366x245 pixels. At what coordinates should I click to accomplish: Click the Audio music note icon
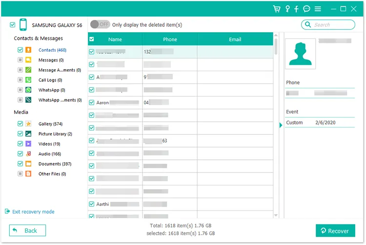coord(28,154)
